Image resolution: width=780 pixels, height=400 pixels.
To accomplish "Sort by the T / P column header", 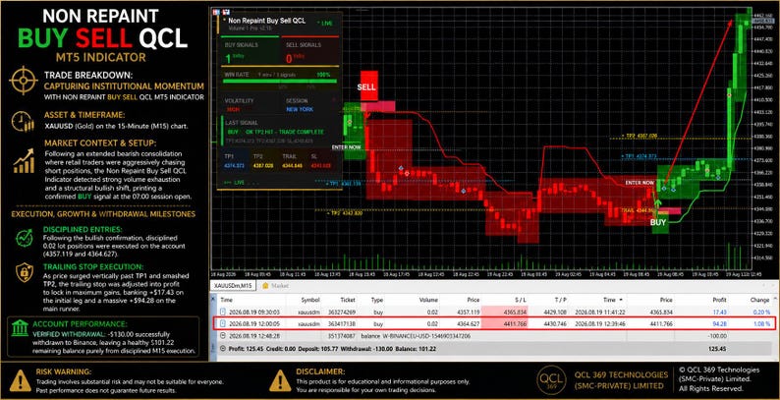I will [560, 300].
